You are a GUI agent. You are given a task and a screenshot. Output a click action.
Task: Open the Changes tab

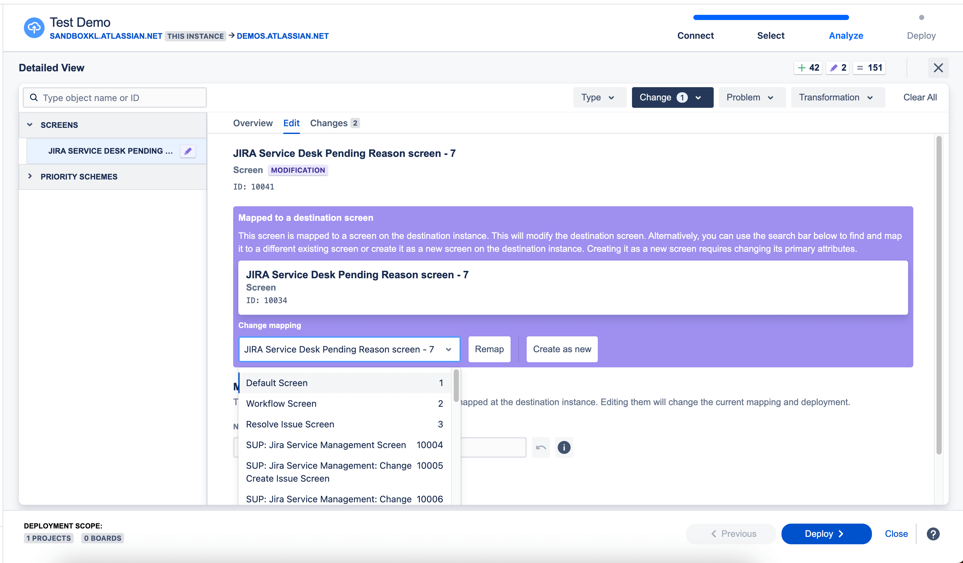pos(334,123)
